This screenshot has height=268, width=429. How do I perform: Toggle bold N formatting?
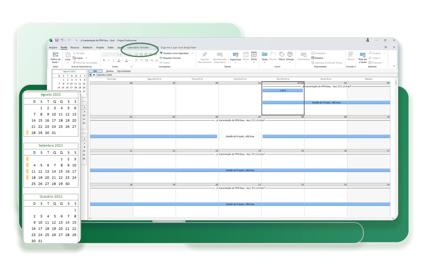(104, 60)
